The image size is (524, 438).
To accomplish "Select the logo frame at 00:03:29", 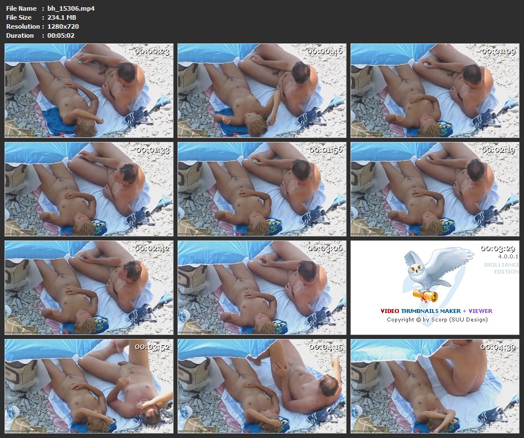I will [434, 288].
